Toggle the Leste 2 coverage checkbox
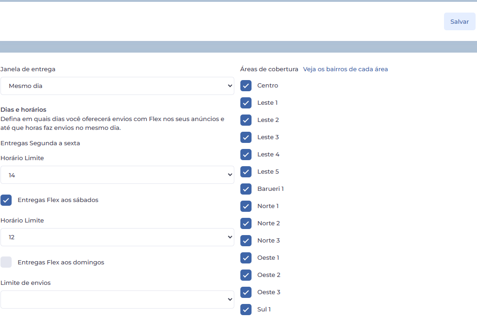The image size is (477, 317). pyautogui.click(x=246, y=120)
